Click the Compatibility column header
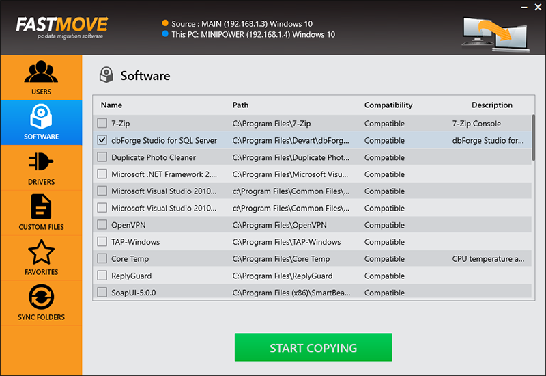Screen dimensions: 546x376 click(x=388, y=105)
